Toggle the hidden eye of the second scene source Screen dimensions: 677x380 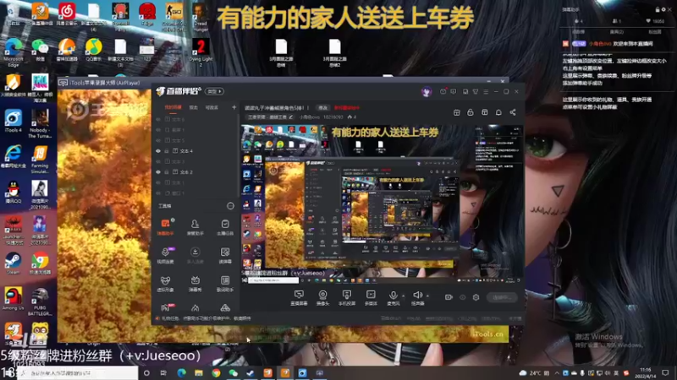tap(158, 130)
